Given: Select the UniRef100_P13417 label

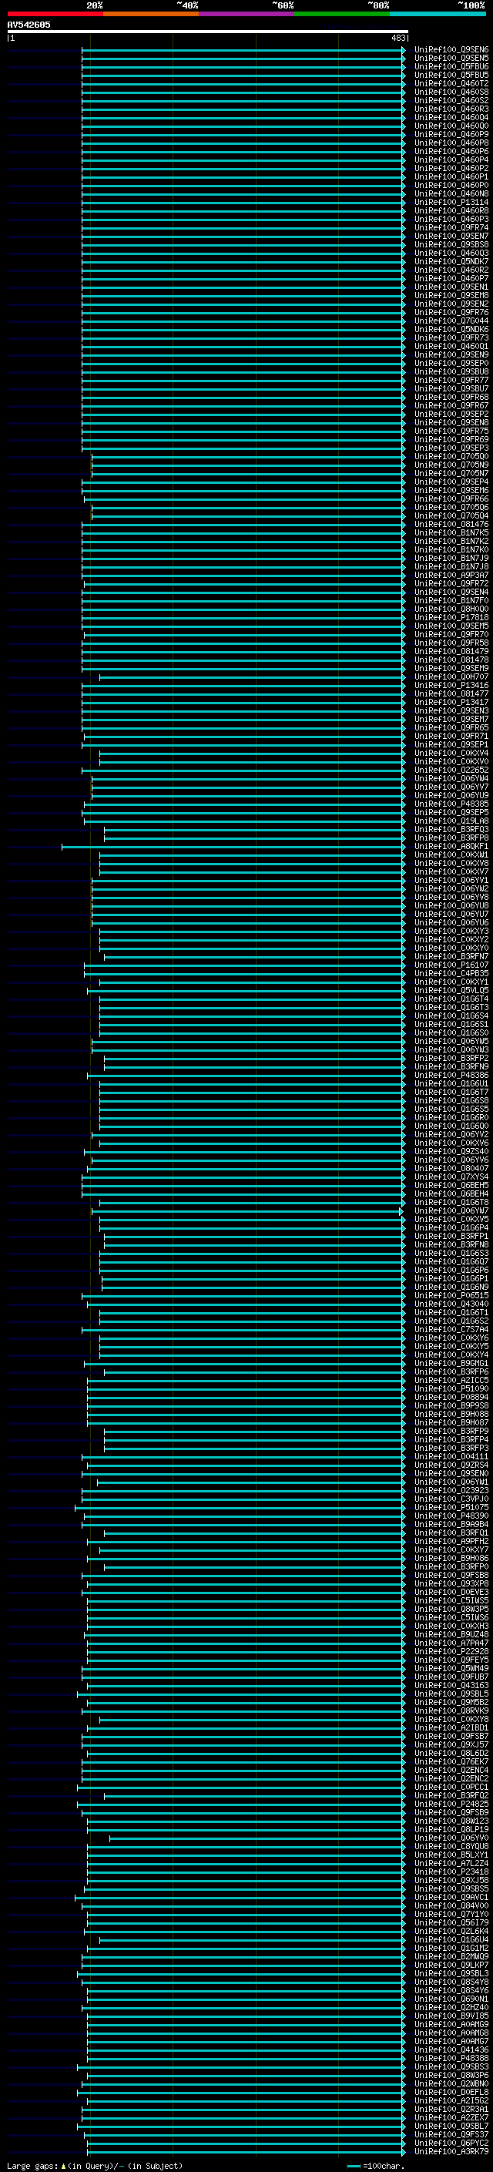Looking at the screenshot, I should coord(451,703).
